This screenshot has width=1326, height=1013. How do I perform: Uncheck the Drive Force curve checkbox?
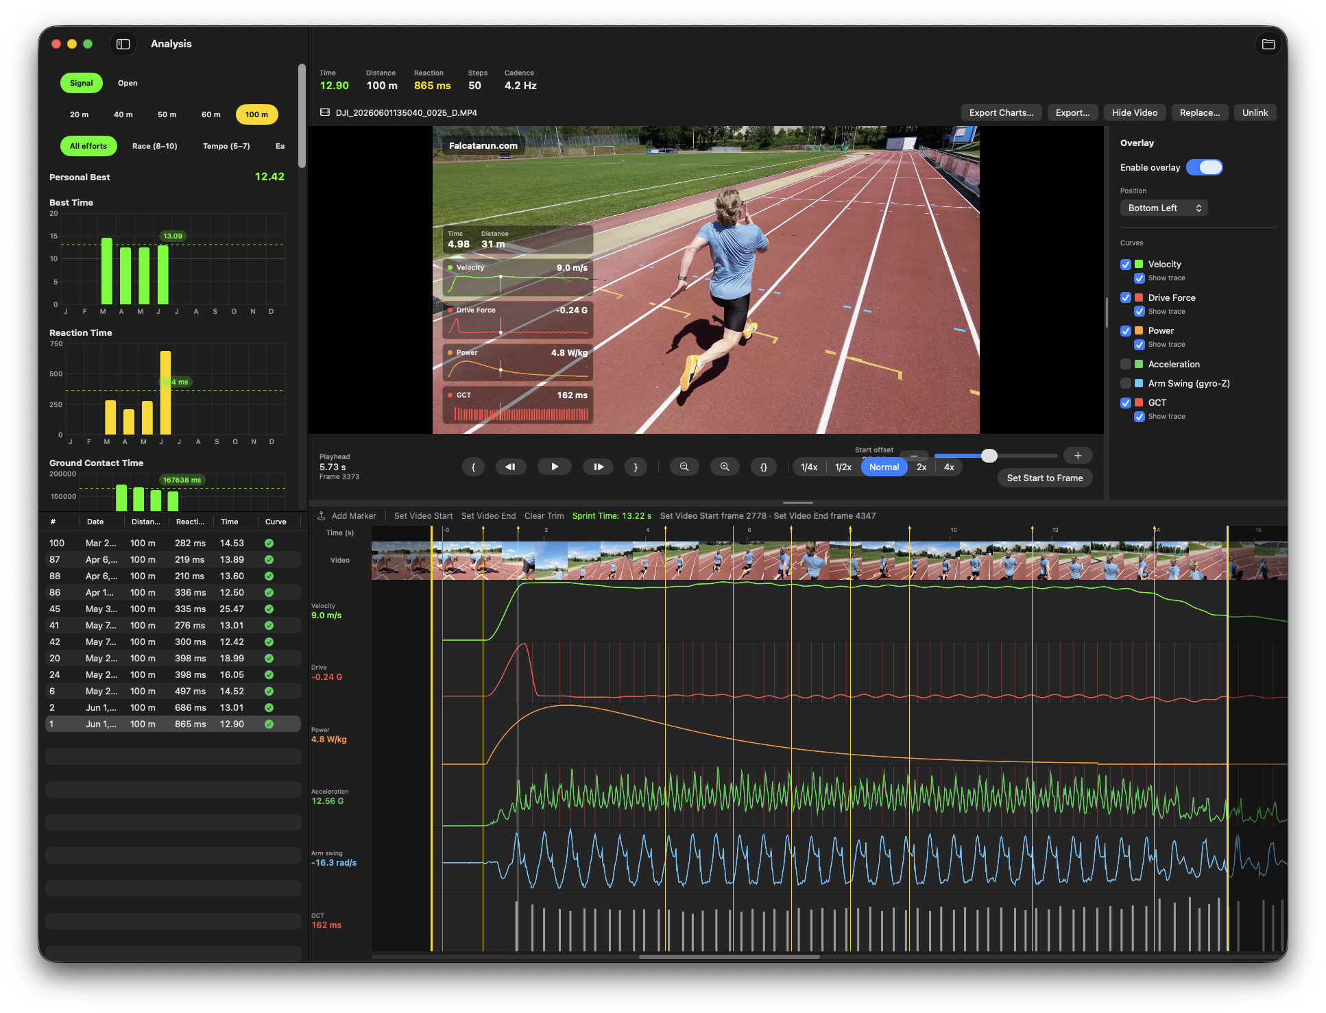pos(1126,297)
